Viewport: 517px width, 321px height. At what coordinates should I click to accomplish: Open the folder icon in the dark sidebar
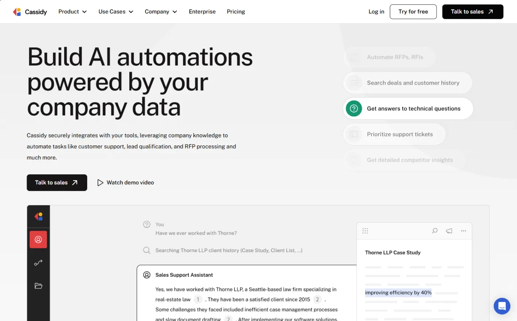click(x=38, y=286)
